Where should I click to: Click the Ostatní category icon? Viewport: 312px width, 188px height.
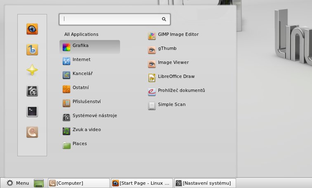pyautogui.click(x=66, y=89)
